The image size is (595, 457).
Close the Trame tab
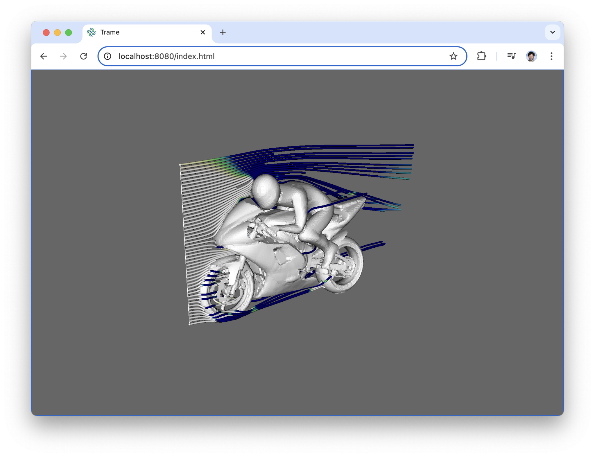tap(203, 32)
